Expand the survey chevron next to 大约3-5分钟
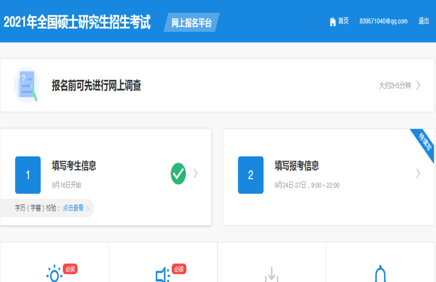The width and height of the screenshot is (436, 282). click(418, 85)
